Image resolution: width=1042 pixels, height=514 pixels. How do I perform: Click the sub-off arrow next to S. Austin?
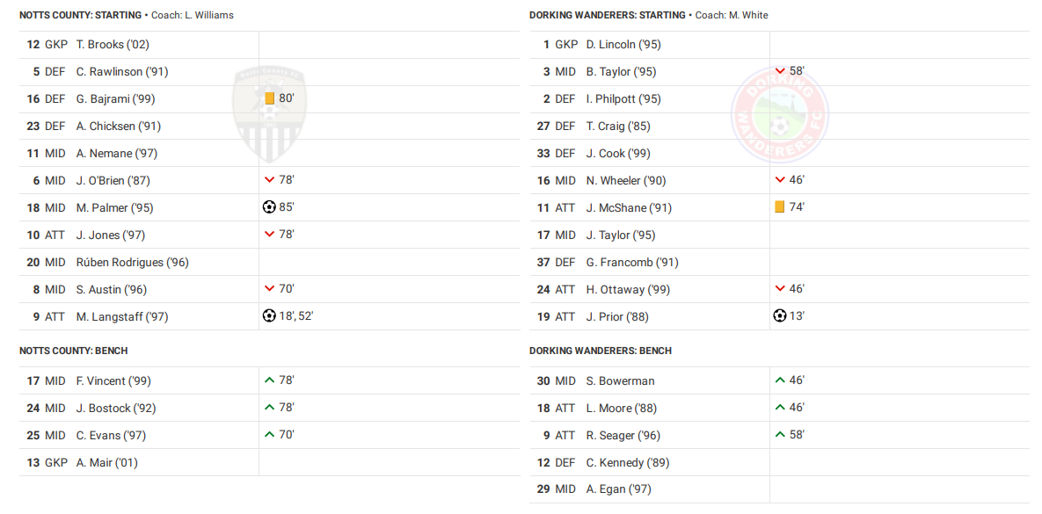click(270, 289)
